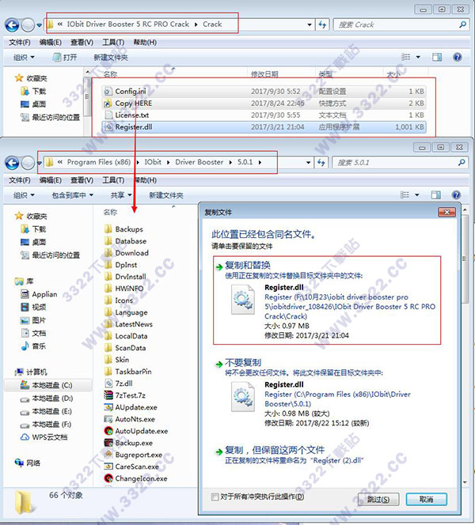Check 对于所有冲突执行此操作 checkbox
The width and height of the screenshot is (475, 525).
[215, 497]
